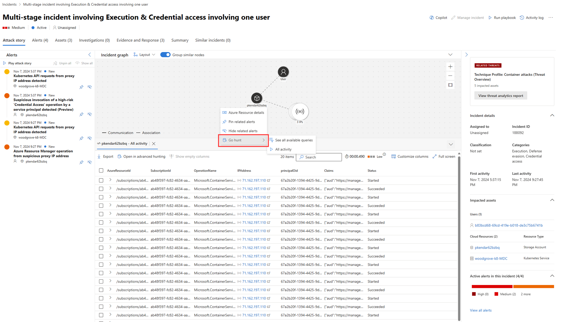Focus the results Search field
The height and width of the screenshot is (322, 564).
point(319,157)
